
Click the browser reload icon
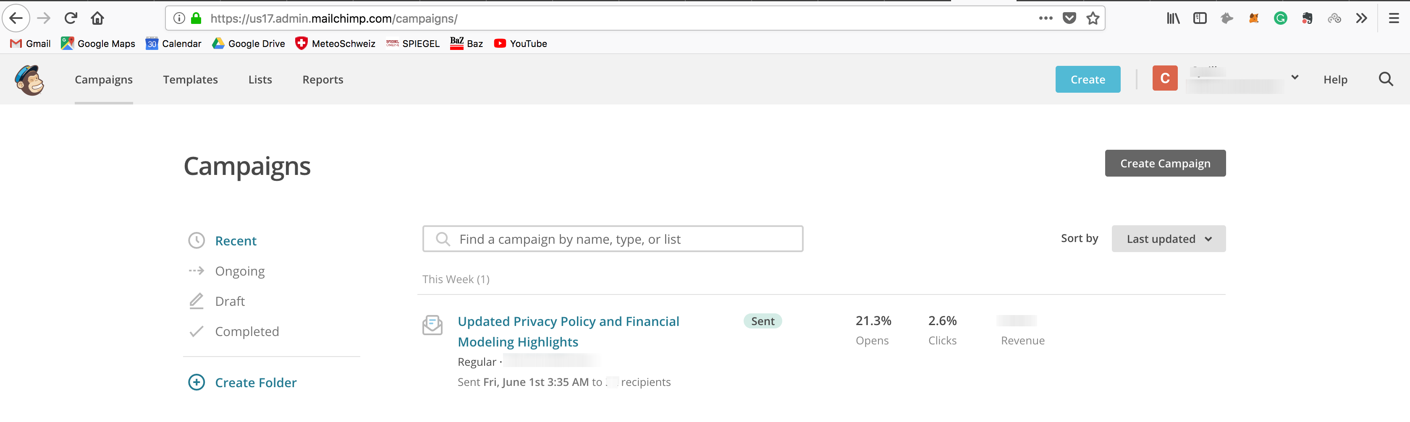click(x=71, y=18)
